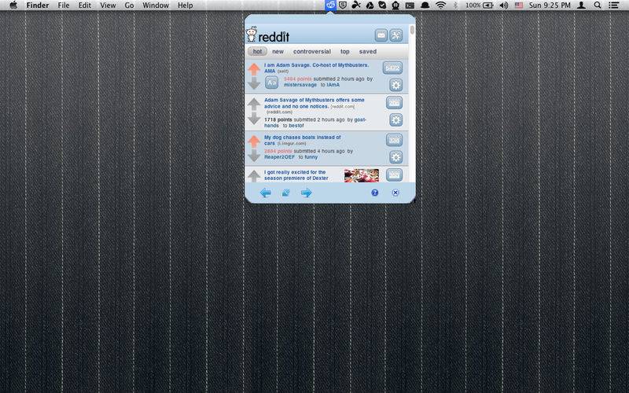Open 'Adam Savage of Mythbusters offers some advice' link

click(x=314, y=103)
